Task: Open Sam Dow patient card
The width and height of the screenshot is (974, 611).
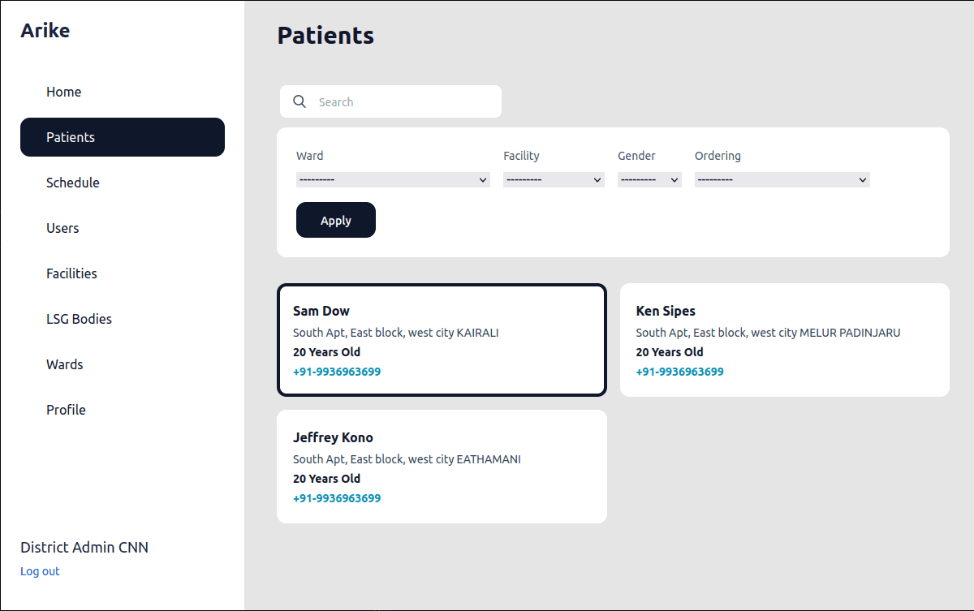Action: 442,340
